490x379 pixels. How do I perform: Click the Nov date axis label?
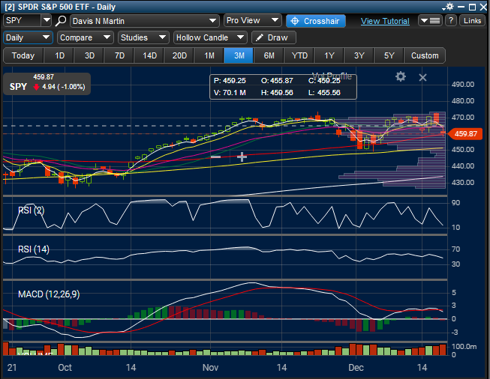click(x=210, y=368)
